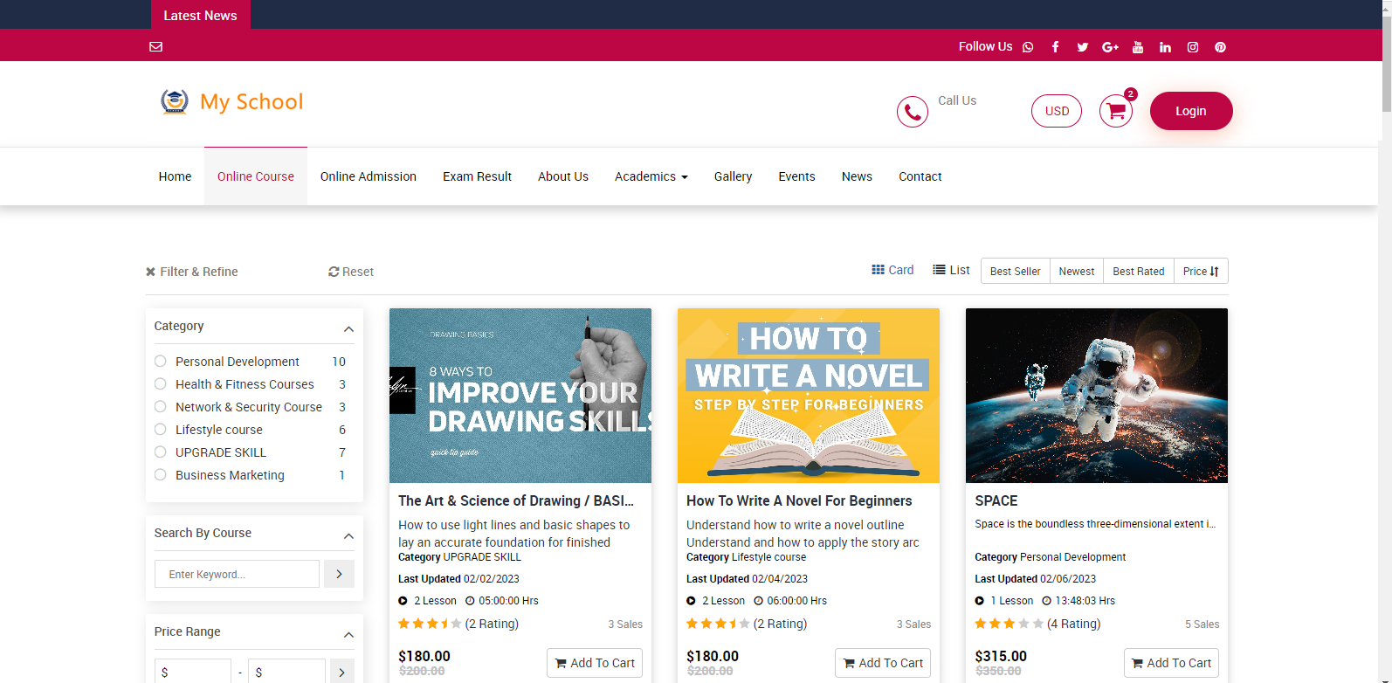Open the Facebook social icon

coord(1055,47)
